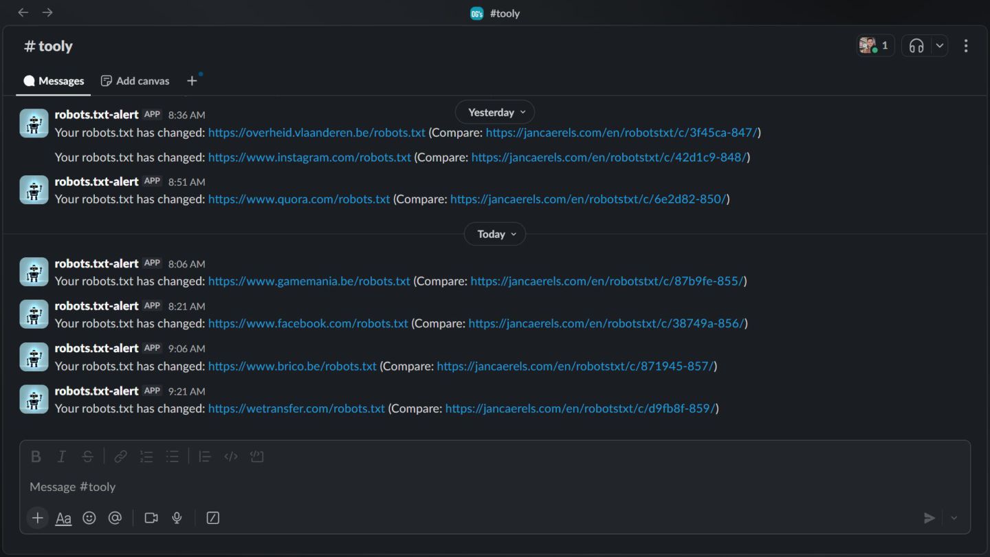This screenshot has height=557, width=990.
Task: Click the 8:21 AM message timestamp
Action: (186, 307)
